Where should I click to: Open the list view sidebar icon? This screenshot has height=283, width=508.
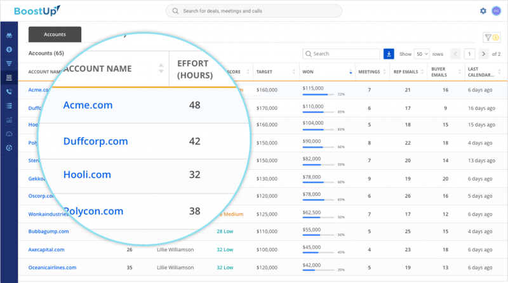point(9,105)
